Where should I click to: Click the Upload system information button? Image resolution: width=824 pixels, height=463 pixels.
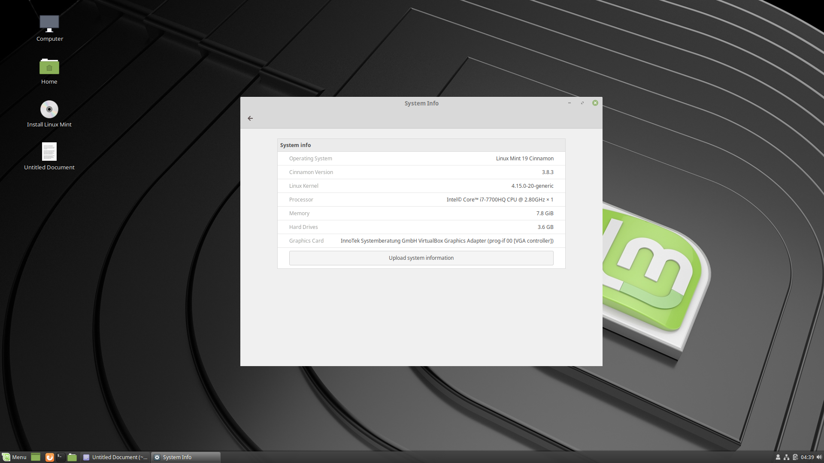click(421, 258)
